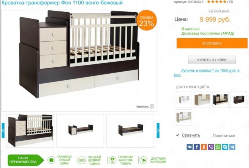Toggle the Сравнить compare checkmark
The height and width of the screenshot is (168, 249).
click(178, 135)
